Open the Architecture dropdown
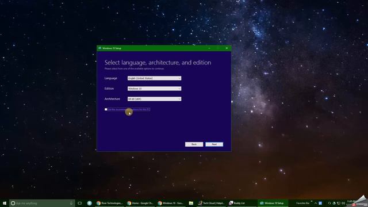Screen dimensions: 368x207 (154, 99)
